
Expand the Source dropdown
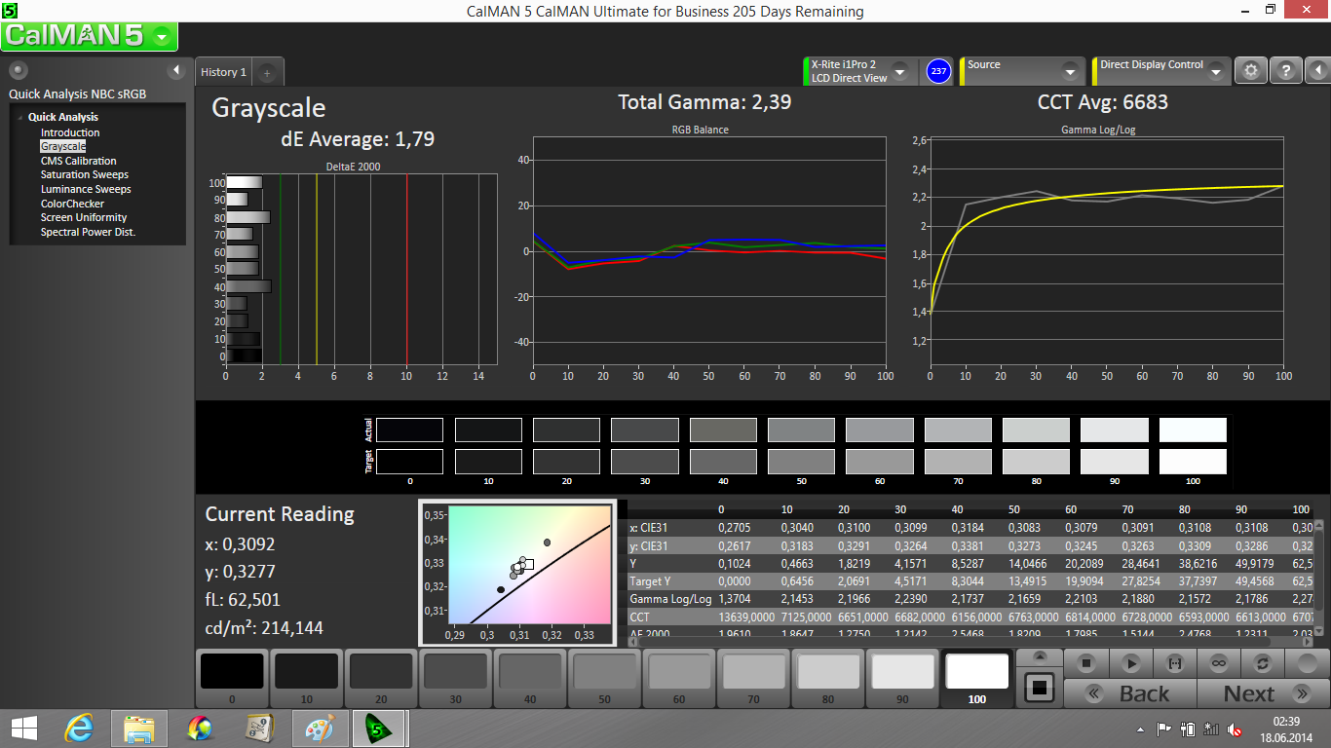point(1070,72)
